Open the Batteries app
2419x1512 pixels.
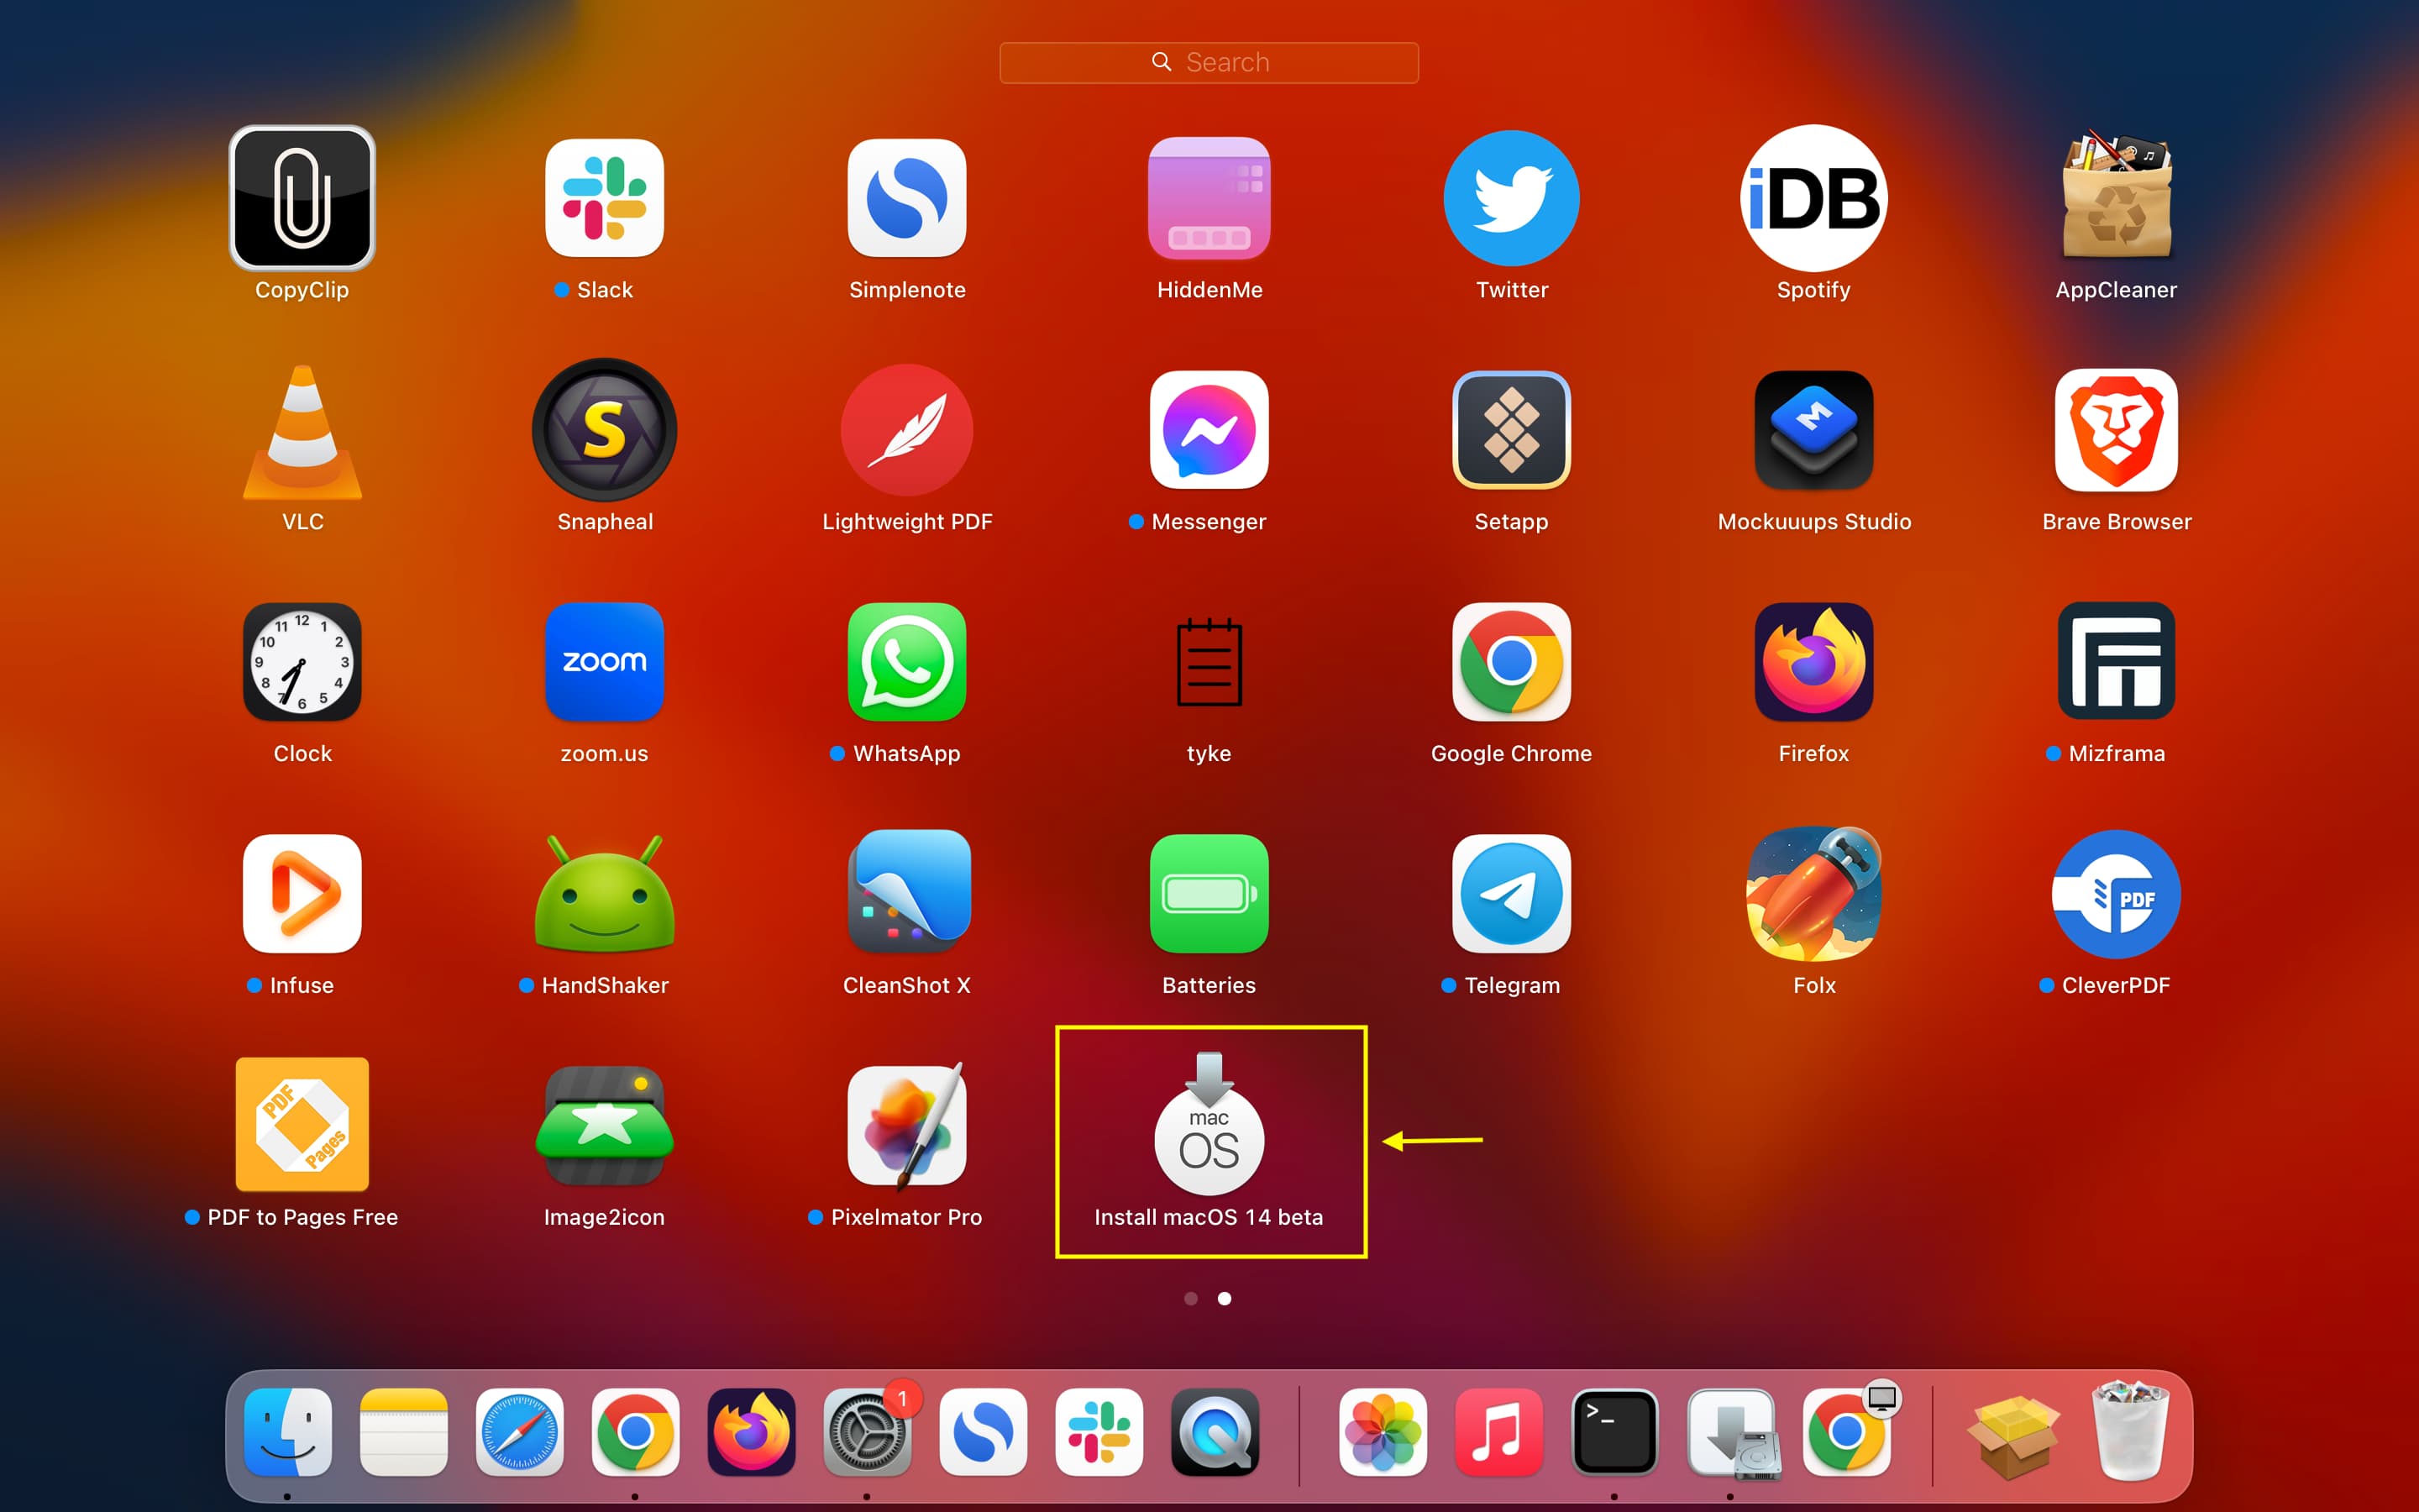pyautogui.click(x=1209, y=894)
